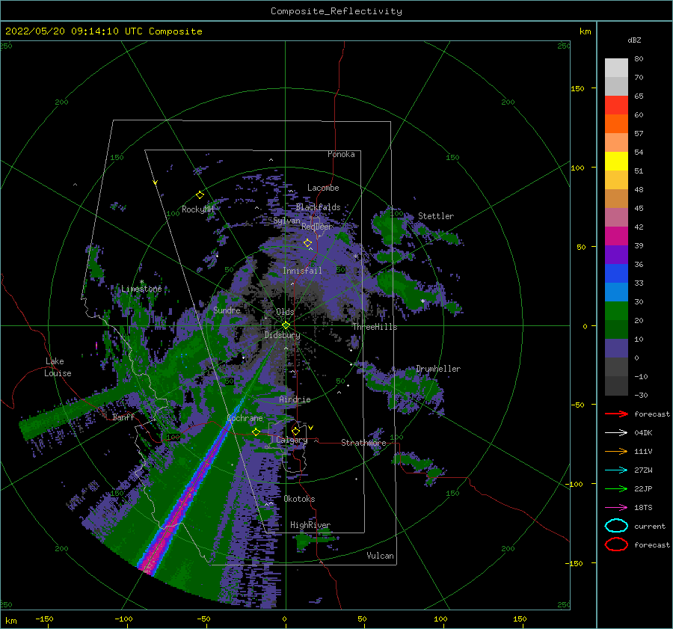673x629 pixels.
Task: Click the Sundre city label
Action: 227,310
